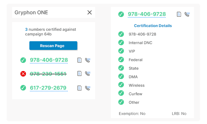Open number 617-279-2679 link
This screenshot has width=207, height=124.
tap(48, 88)
